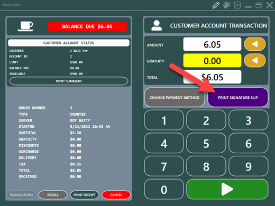Select the yellow Gratuity input field

[212, 61]
